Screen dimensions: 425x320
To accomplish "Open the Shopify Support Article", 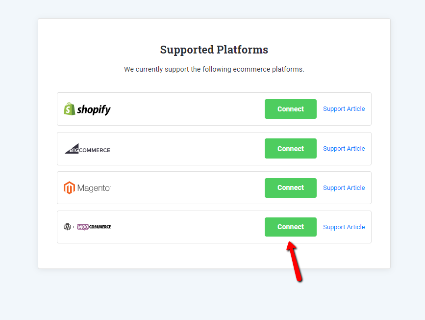I will 344,108.
